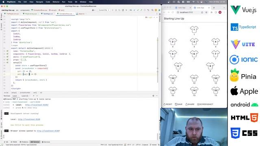This screenshot has width=260, height=146.
Task: Open the Tools menu
Action: pos(70,2)
